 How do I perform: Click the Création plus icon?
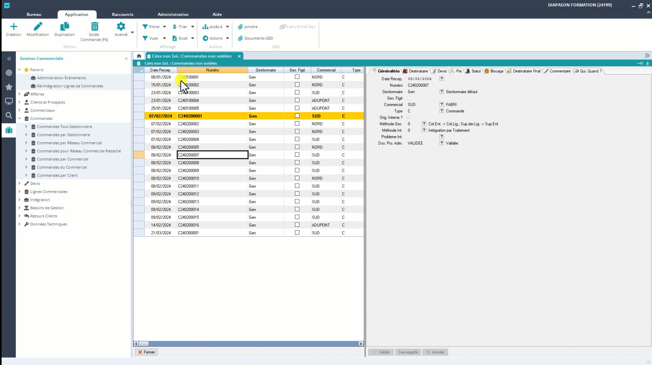[14, 27]
